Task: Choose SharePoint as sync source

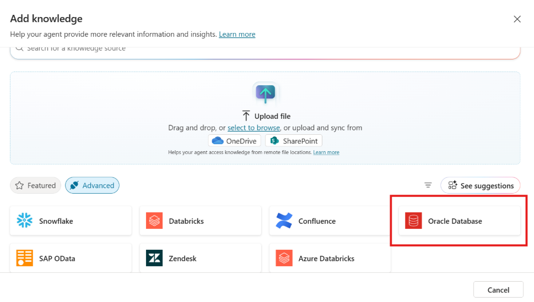Action: coord(294,141)
